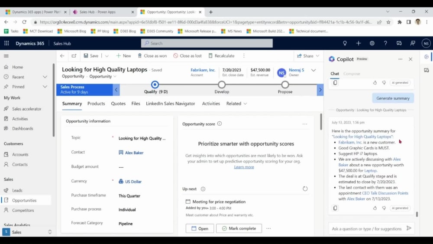Send the Copilot message
This screenshot has width=433, height=244.
click(409, 228)
